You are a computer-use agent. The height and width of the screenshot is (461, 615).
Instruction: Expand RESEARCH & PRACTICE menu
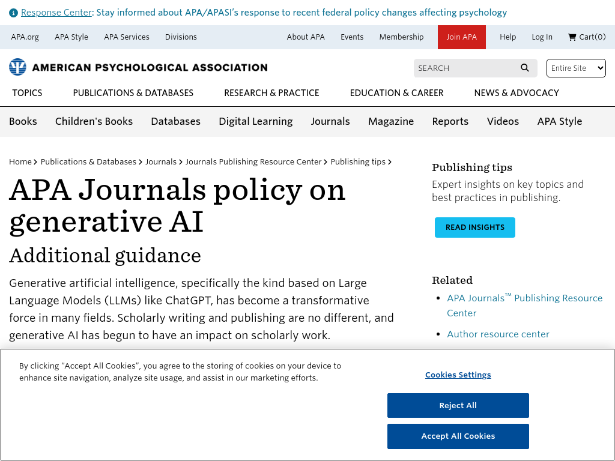tap(271, 93)
